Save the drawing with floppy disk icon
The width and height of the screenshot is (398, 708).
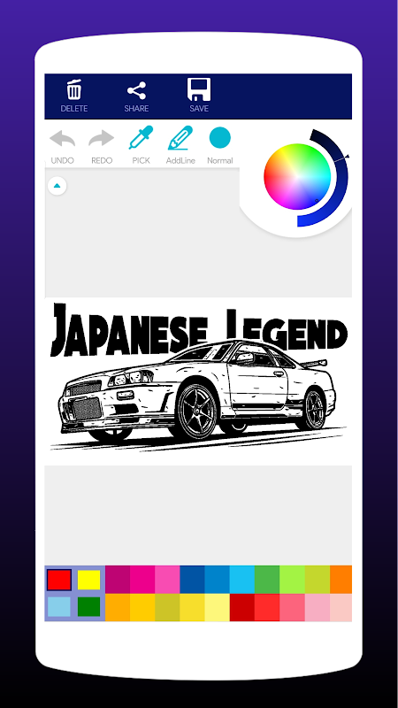[x=199, y=89]
